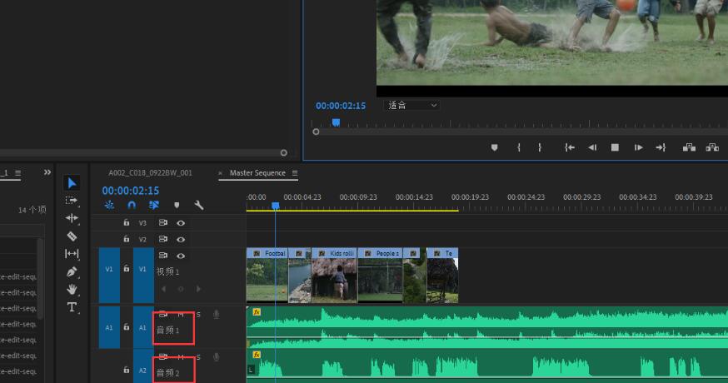Image resolution: width=728 pixels, height=383 pixels.
Task: Go to next keyframe on V1
Action: [198, 289]
